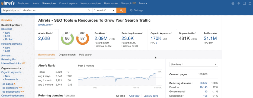Click the ahrefs.com URL input field
The width and height of the screenshot is (253, 98).
coord(55,10)
